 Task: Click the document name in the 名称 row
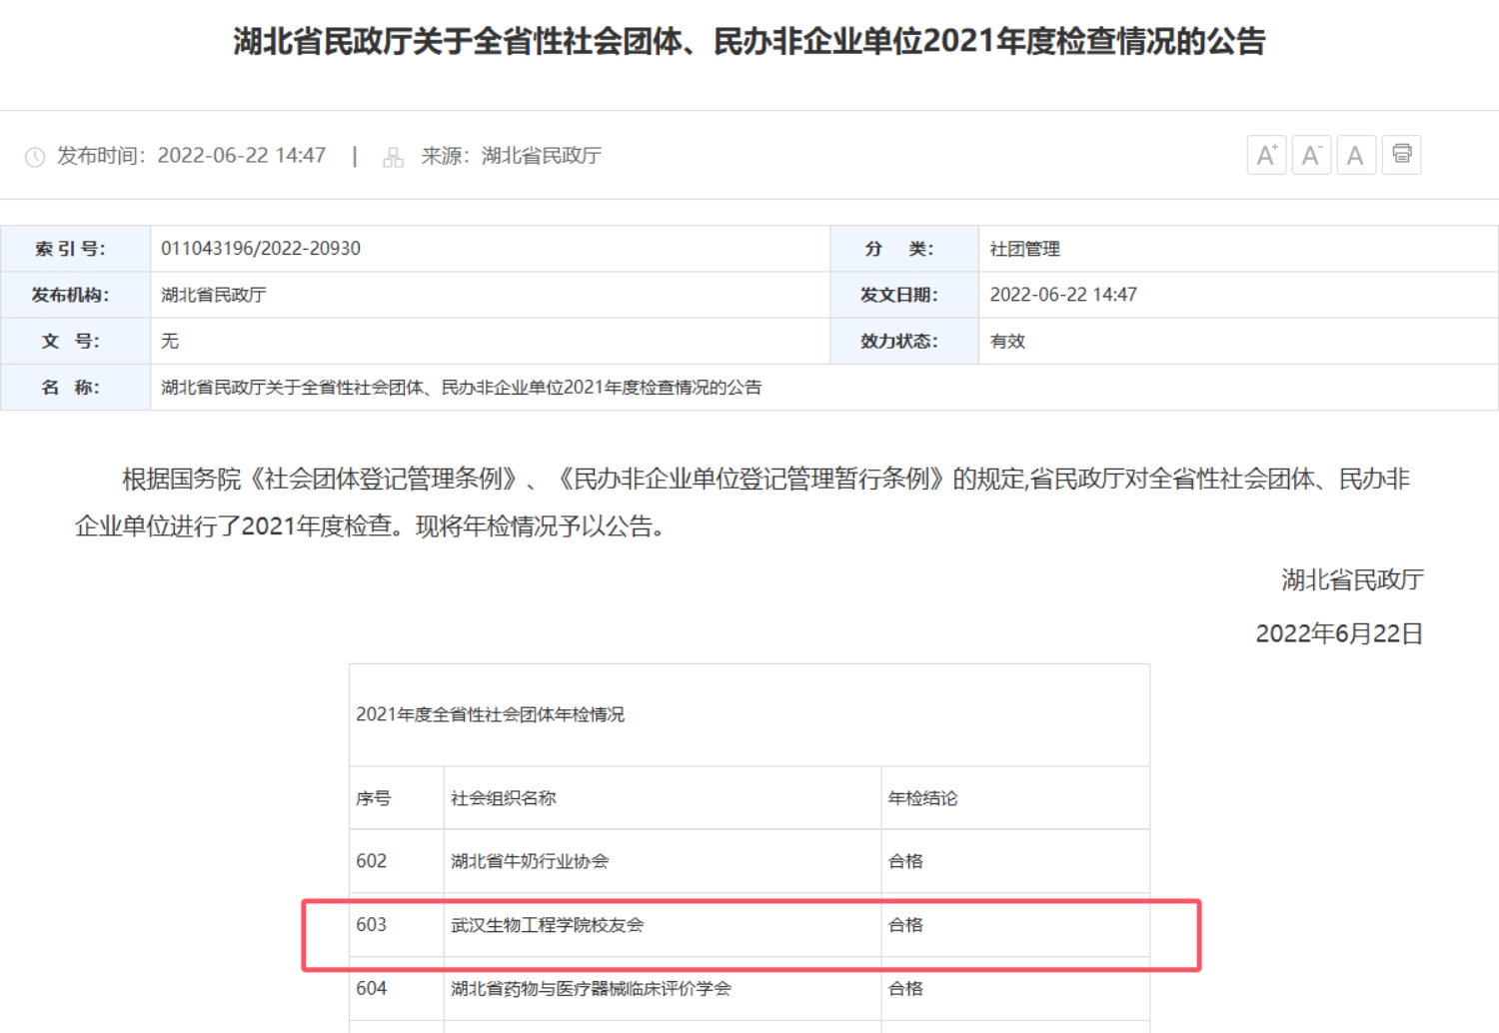[x=461, y=387]
